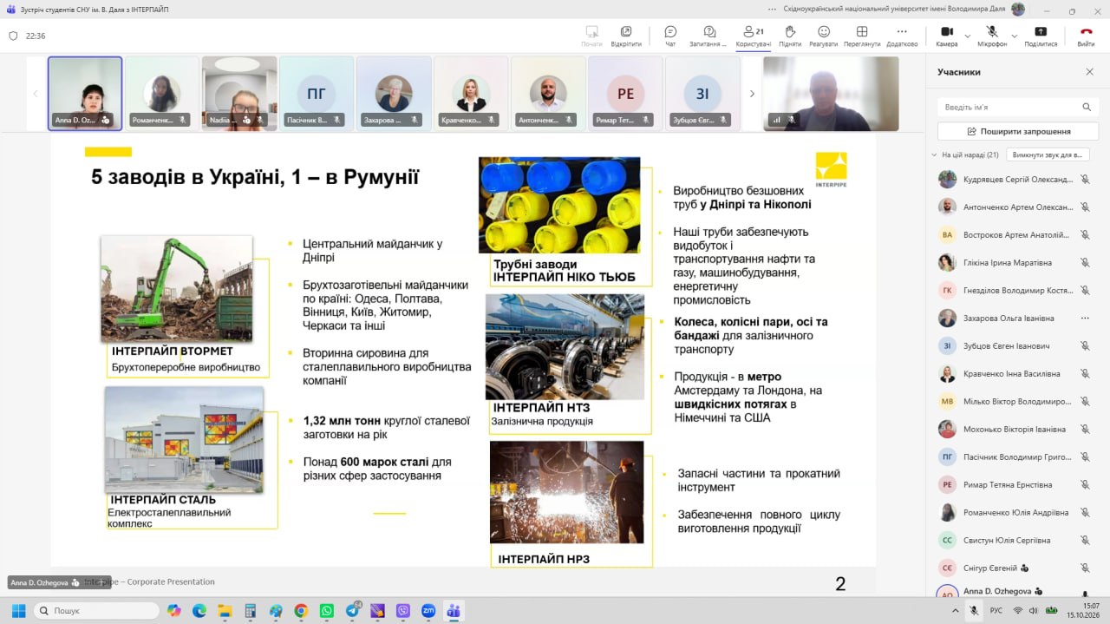Toggle camera on with Камера button
Viewport: 1110px width, 624px height.
pyautogui.click(x=946, y=36)
